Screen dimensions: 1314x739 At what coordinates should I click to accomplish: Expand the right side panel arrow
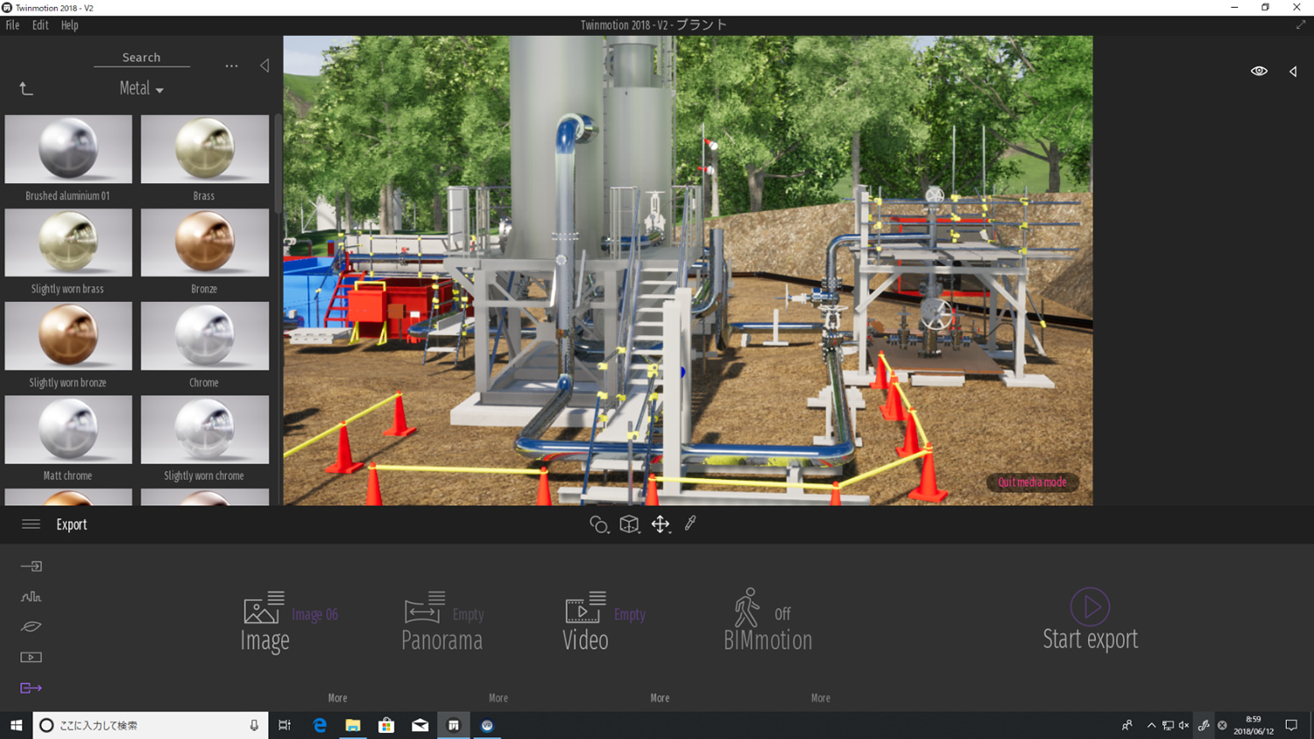(1293, 72)
